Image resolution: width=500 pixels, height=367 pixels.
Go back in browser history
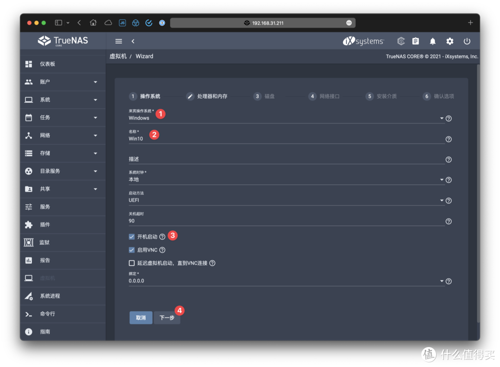click(79, 23)
